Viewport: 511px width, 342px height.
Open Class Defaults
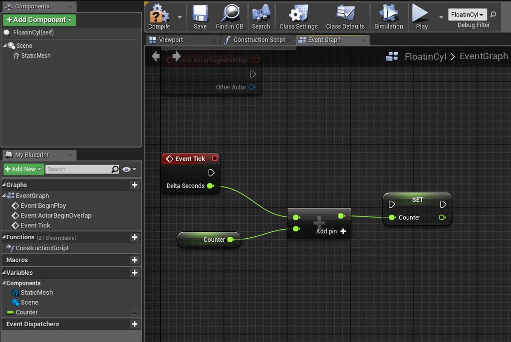coord(344,16)
